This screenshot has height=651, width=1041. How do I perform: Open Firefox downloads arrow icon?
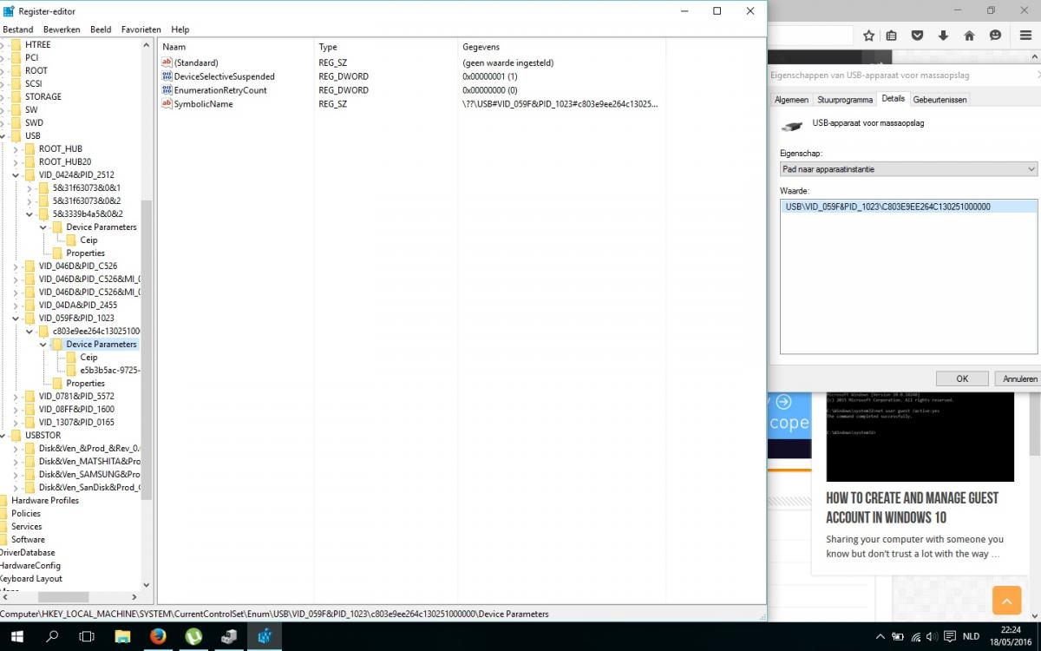943,36
